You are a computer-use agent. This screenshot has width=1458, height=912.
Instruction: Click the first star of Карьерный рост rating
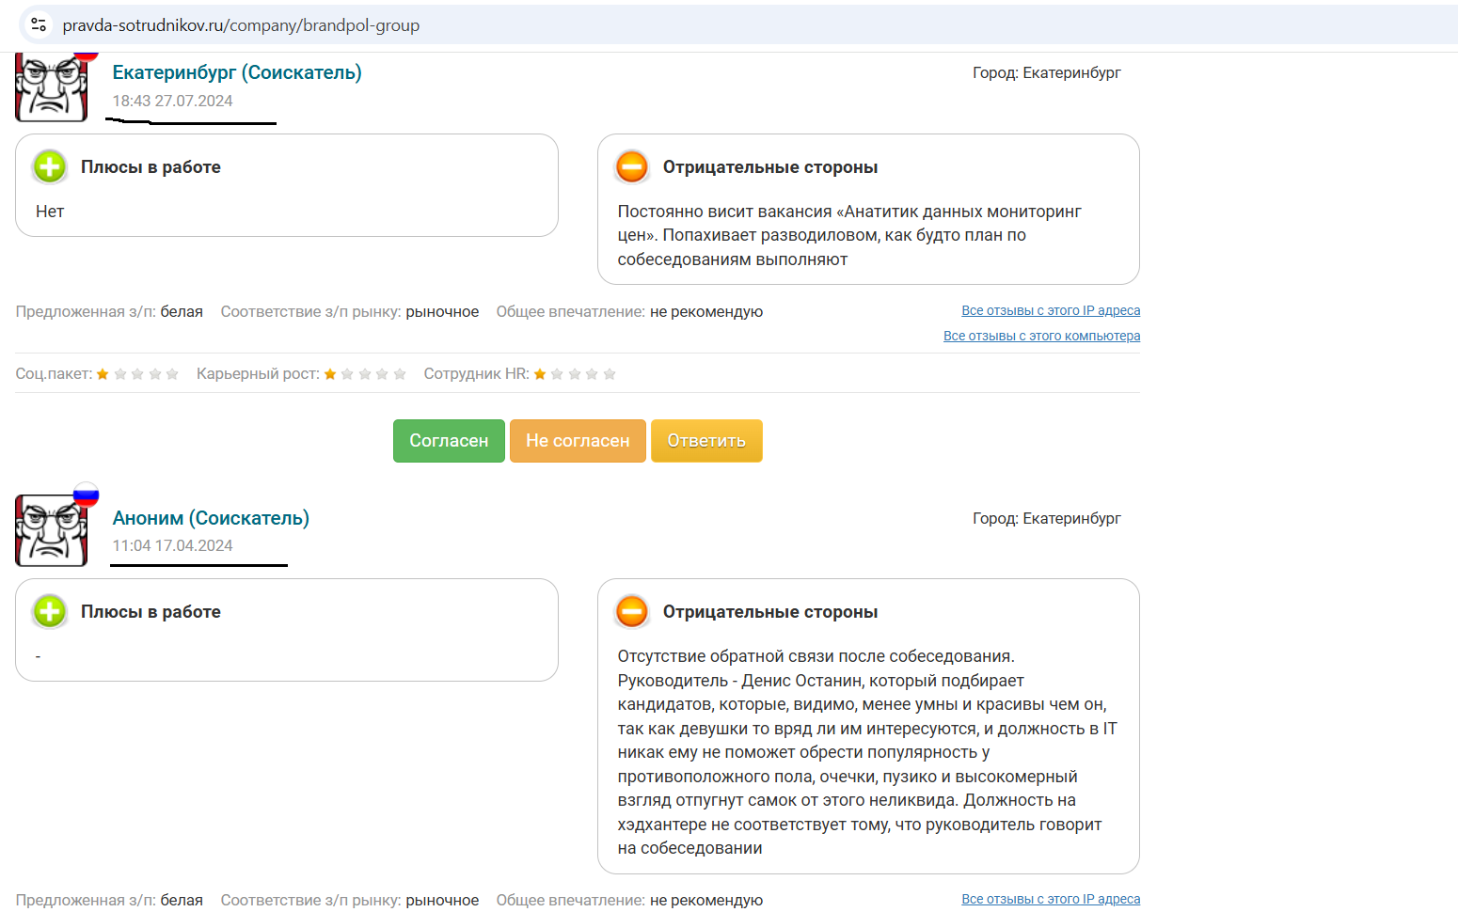click(x=330, y=374)
